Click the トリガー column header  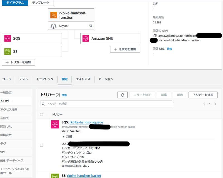tap(57, 114)
